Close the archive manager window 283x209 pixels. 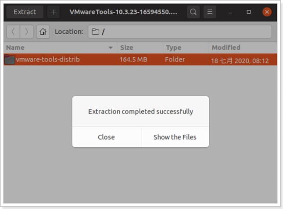tap(267, 12)
